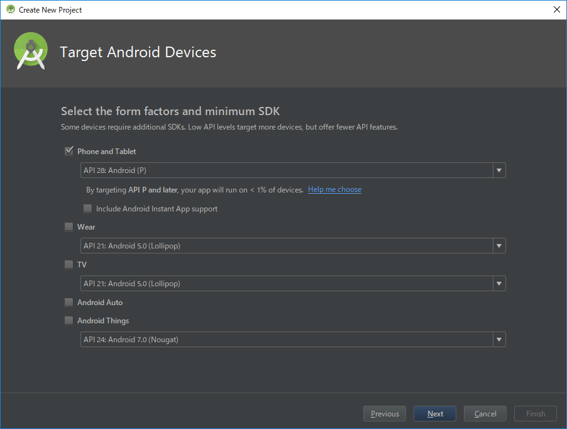Enable Include Android Instant App support
This screenshot has width=567, height=429.
[x=87, y=209]
